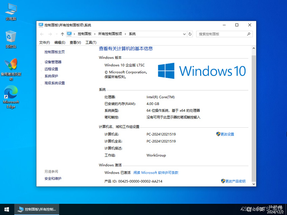
Task: Click the scrollbar down arrow
Action: tap(254, 184)
